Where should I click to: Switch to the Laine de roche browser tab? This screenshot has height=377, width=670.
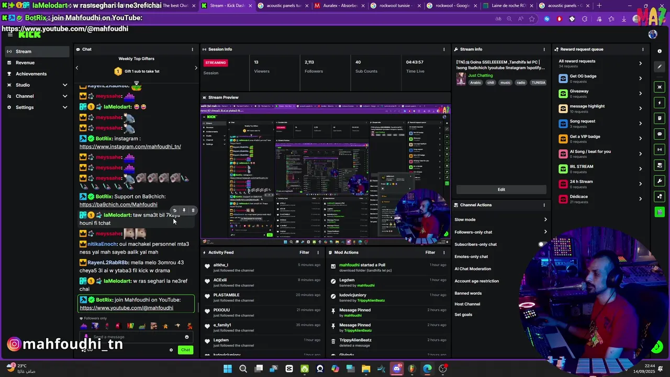pos(507,6)
